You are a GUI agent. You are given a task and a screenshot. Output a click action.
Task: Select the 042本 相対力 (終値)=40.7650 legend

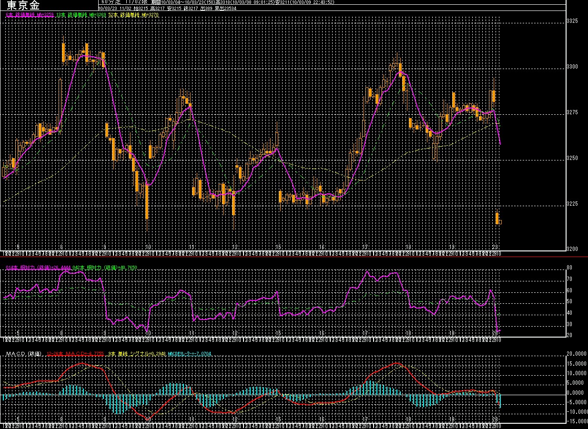(105, 268)
